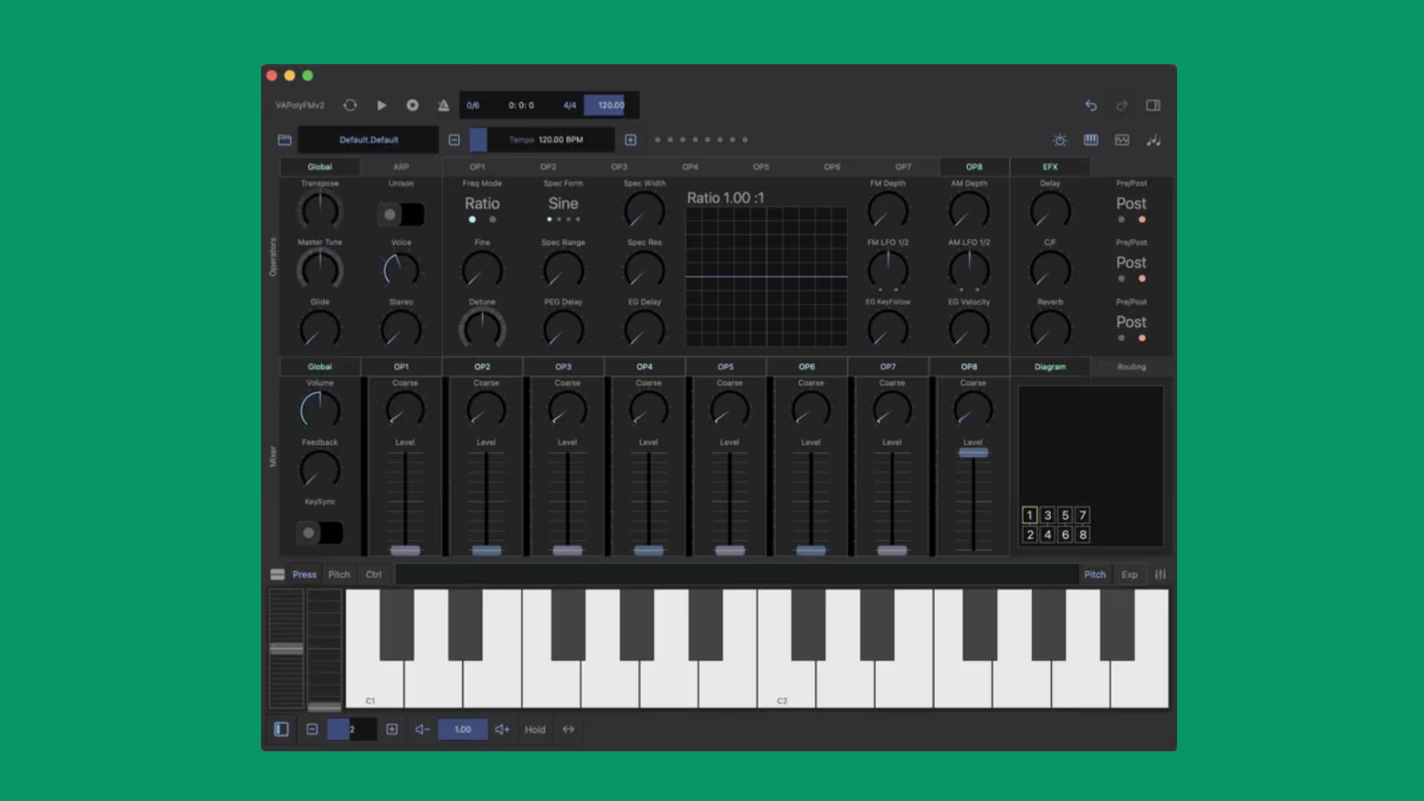Open the keyboard settings sliders icon

pos(1161,574)
